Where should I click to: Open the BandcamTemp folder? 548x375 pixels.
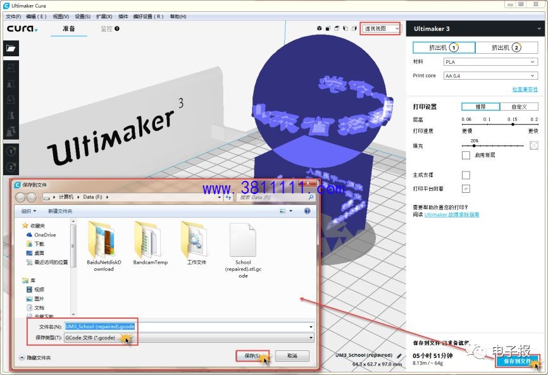(x=150, y=243)
